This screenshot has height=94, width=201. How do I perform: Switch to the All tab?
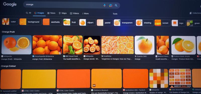[x=28, y=13]
